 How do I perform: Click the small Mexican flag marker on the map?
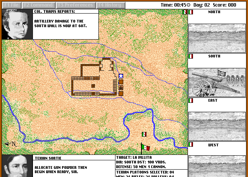[144, 134]
